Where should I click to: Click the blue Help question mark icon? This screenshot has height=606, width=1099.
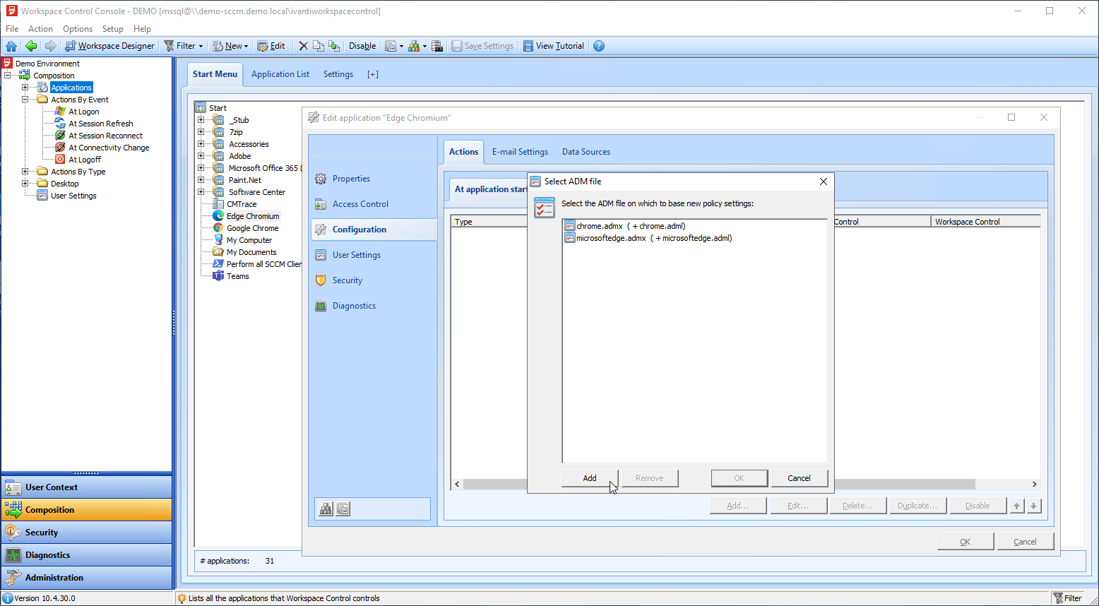tap(599, 46)
